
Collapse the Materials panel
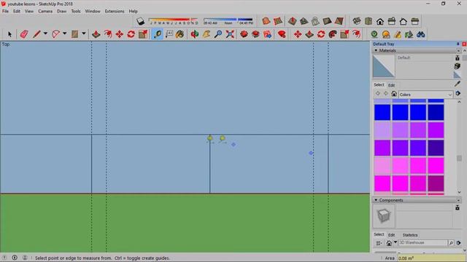(x=376, y=50)
